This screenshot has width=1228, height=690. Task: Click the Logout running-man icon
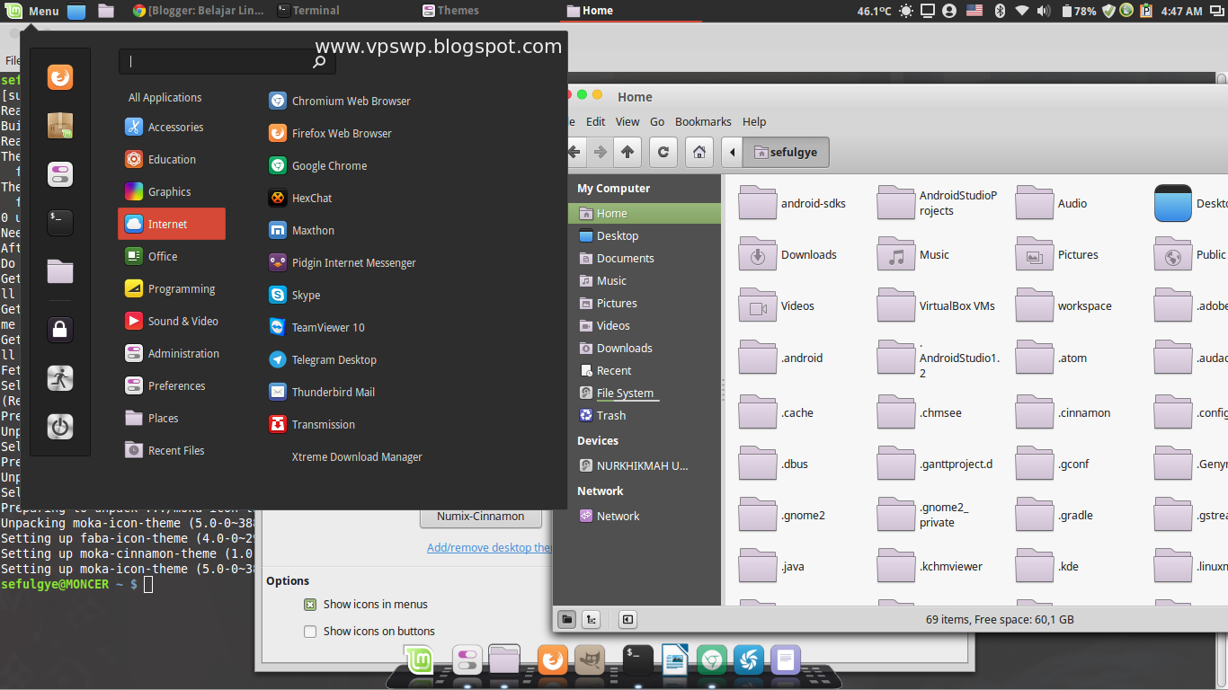(60, 378)
